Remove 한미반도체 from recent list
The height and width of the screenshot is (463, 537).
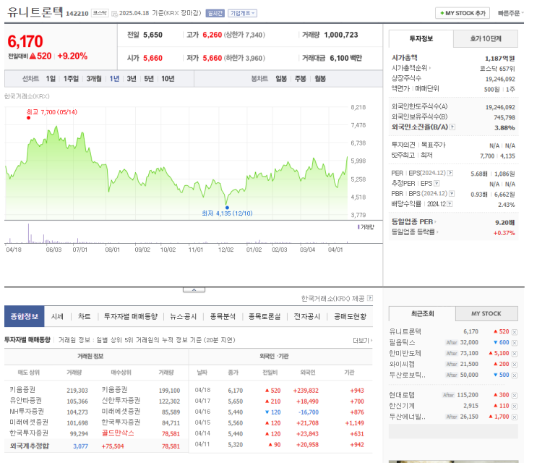[x=515, y=354]
